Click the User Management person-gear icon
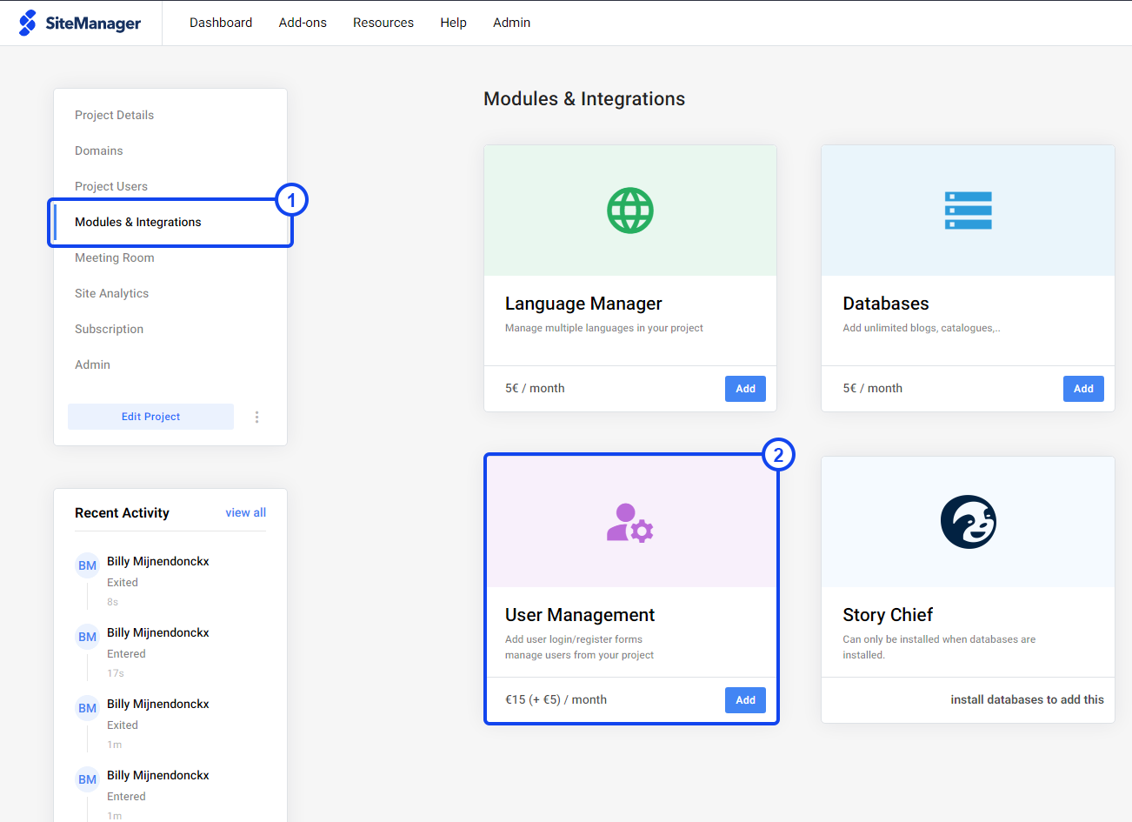This screenshot has height=822, width=1132. pos(630,522)
